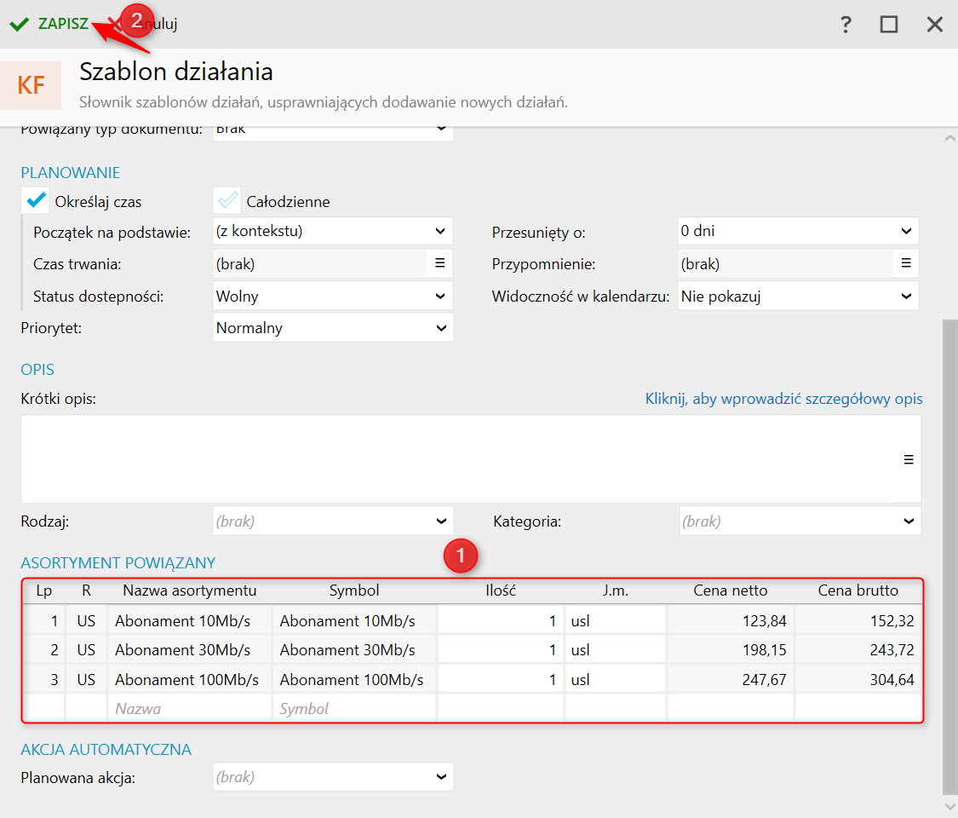Click the vertical scrollbar thumb
This screenshot has height=818, width=958.
click(x=949, y=554)
